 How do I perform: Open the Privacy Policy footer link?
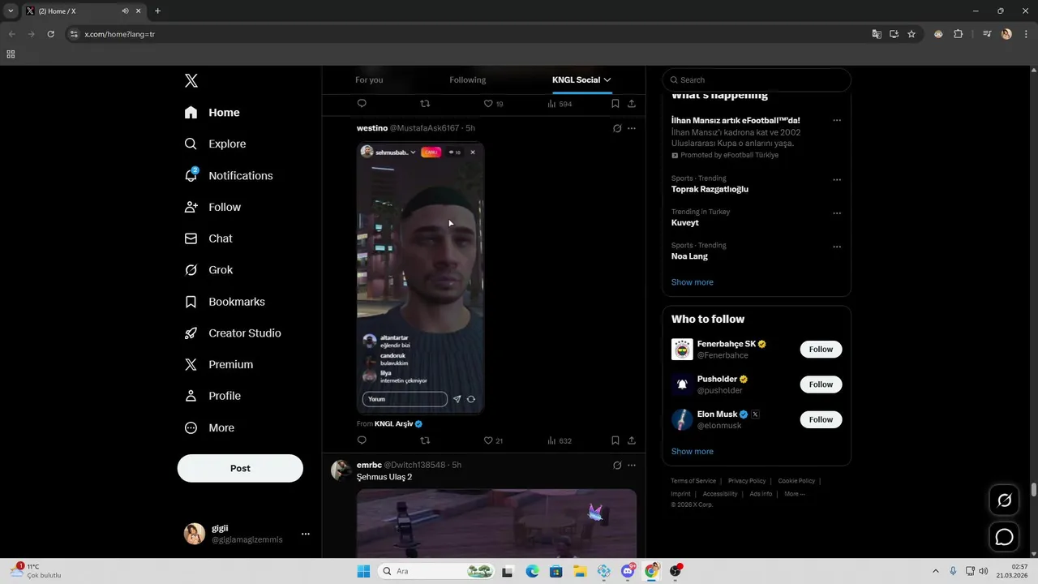pos(747,481)
